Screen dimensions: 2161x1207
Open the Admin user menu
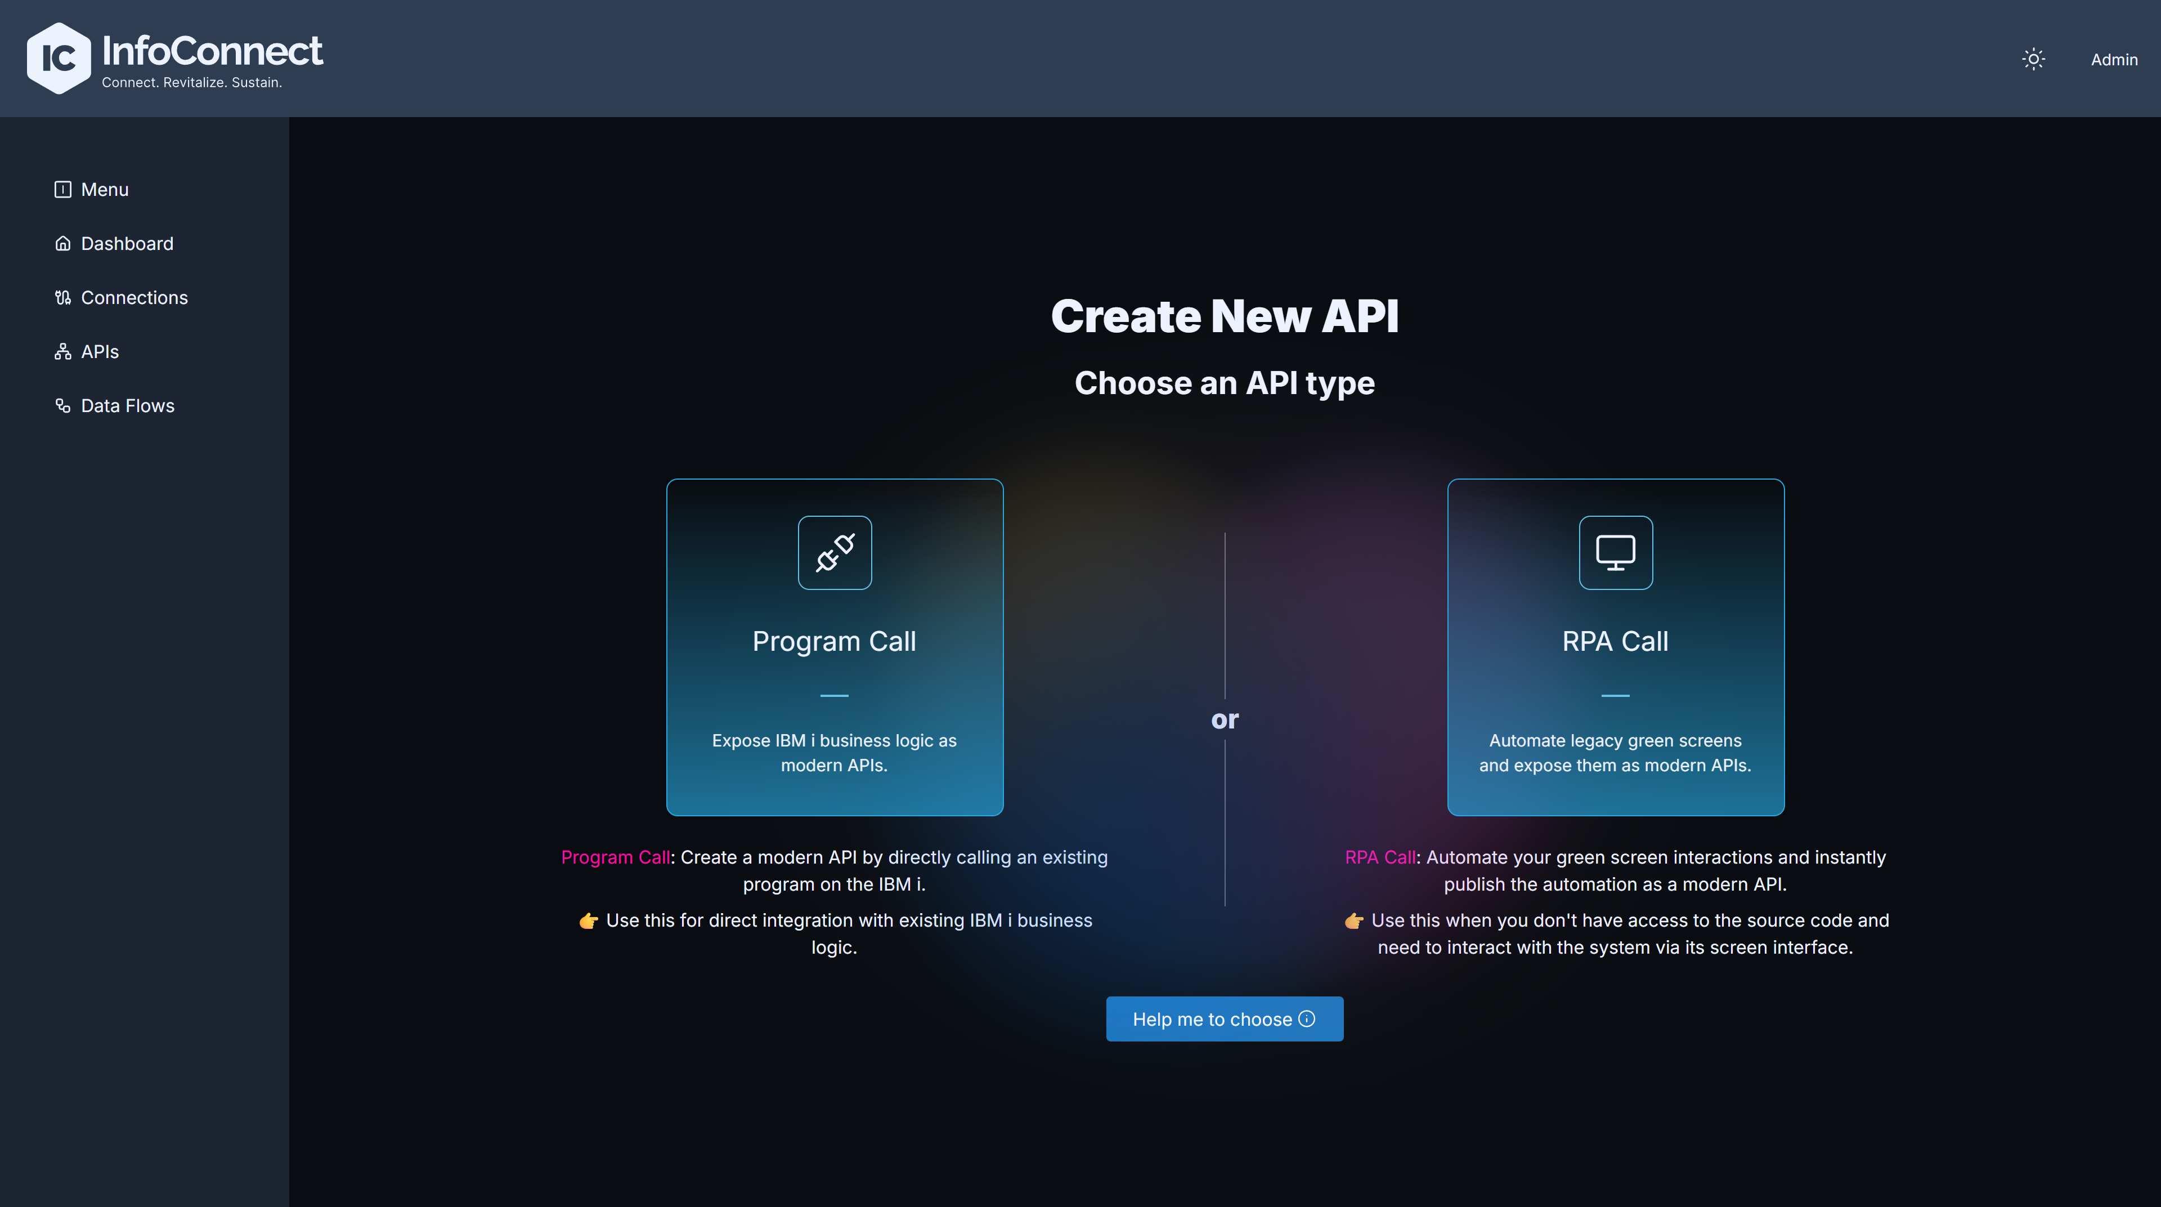point(2114,60)
